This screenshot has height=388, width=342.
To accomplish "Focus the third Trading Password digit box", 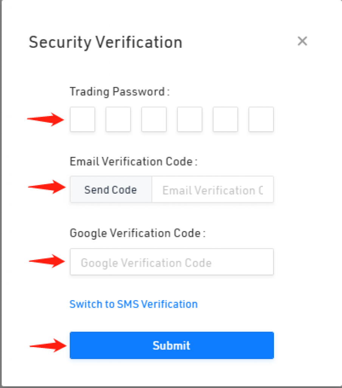I will 154,119.
